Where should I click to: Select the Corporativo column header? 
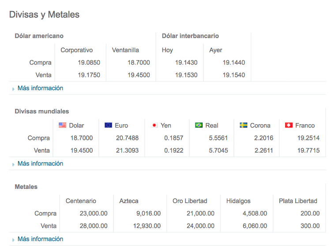[77, 50]
